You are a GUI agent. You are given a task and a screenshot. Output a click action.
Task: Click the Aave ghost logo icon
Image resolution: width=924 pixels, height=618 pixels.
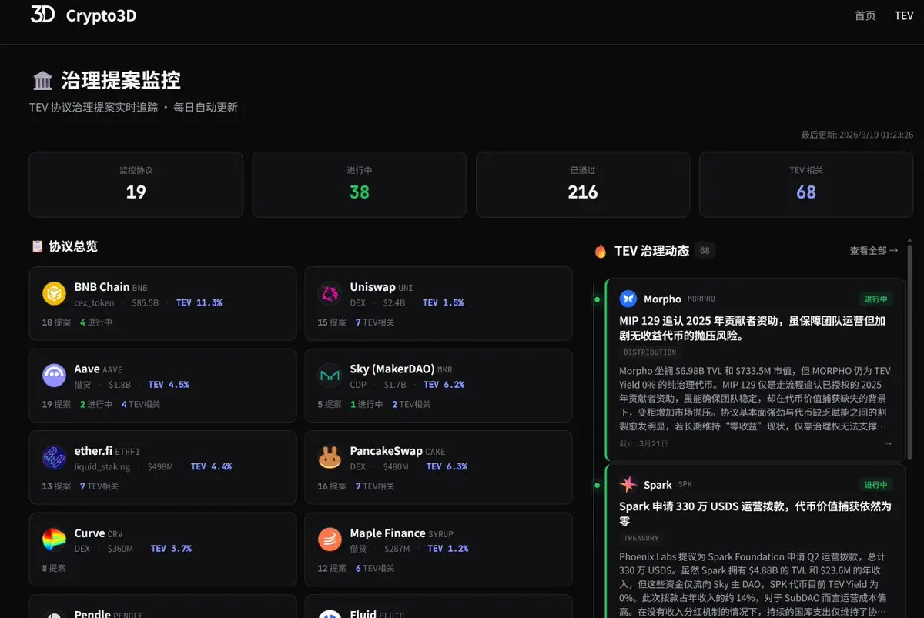coord(54,376)
